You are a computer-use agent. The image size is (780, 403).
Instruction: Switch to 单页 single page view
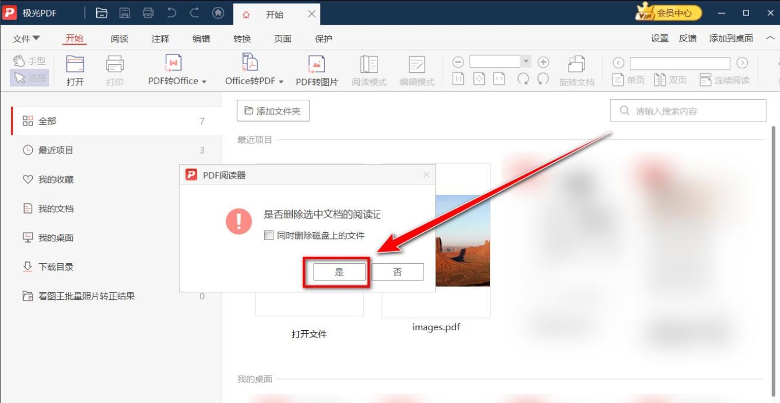(629, 80)
